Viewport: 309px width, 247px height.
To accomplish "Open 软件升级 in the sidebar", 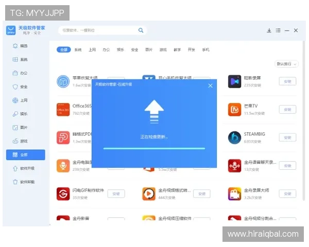I will pyautogui.click(x=24, y=168).
